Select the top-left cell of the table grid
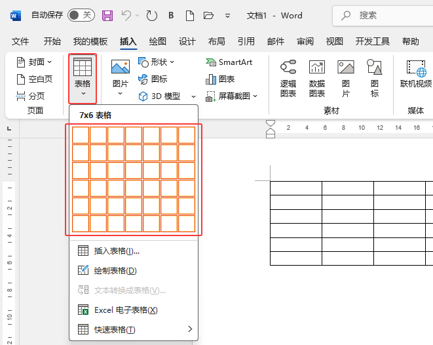The height and width of the screenshot is (345, 433). tap(81, 135)
